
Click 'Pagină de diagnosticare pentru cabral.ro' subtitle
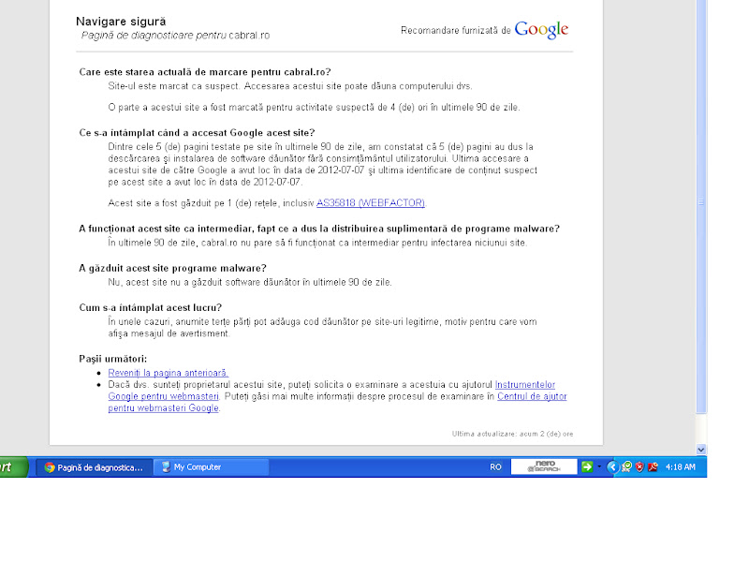coord(175,36)
